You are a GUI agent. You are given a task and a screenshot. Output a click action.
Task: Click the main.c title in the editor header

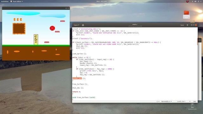pyautogui.click(x=135, y=24)
